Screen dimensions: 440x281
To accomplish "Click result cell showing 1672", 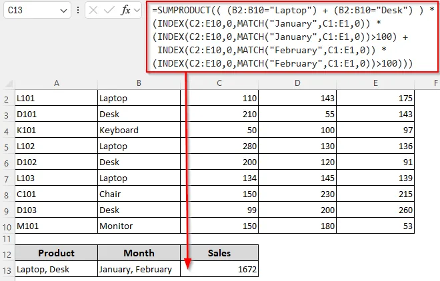I will point(219,269).
